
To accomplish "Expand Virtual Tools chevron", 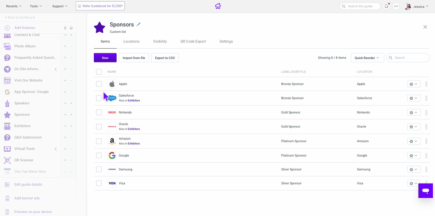I will [56, 149].
